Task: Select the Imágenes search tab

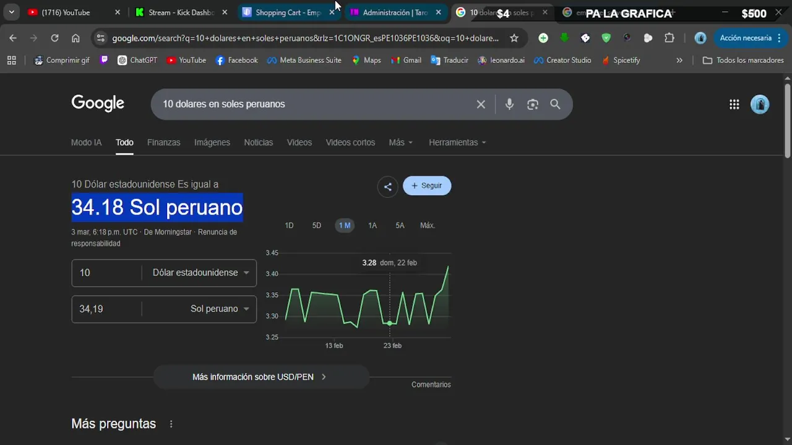Action: (x=212, y=142)
